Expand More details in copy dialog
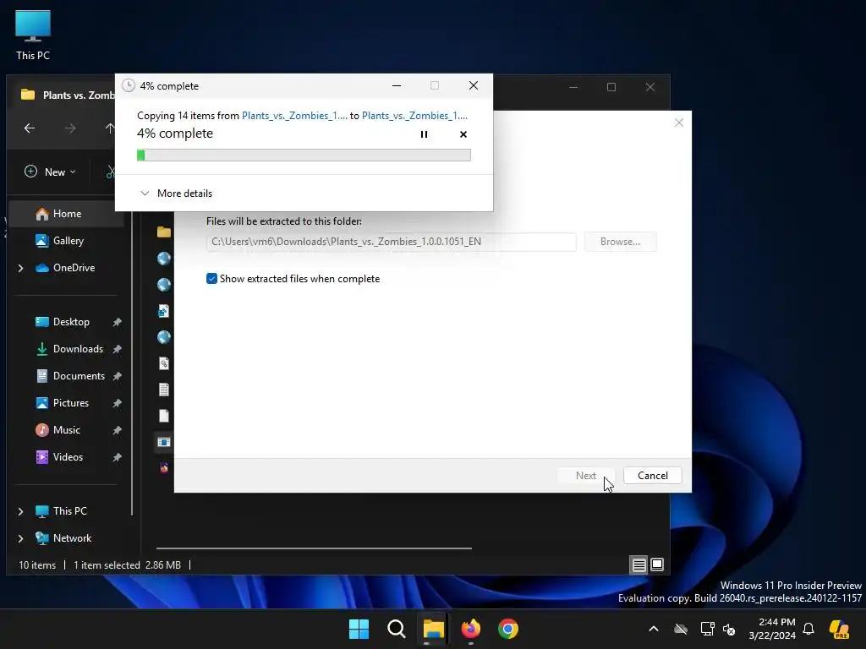 click(176, 194)
